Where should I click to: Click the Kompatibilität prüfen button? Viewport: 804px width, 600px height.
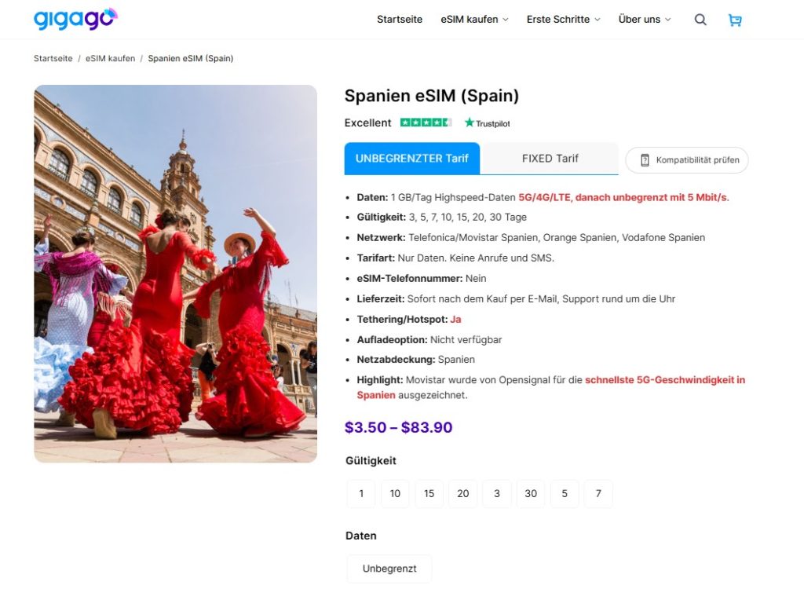(x=687, y=160)
